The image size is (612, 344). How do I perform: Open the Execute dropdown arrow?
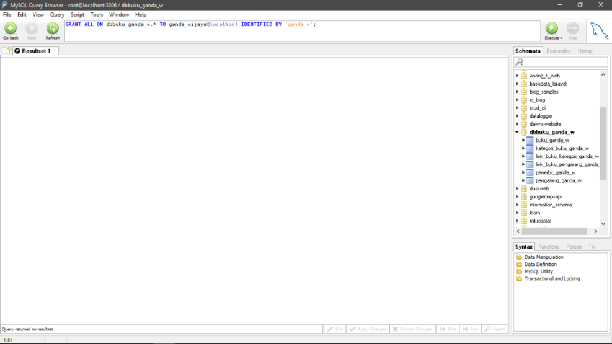click(x=561, y=38)
